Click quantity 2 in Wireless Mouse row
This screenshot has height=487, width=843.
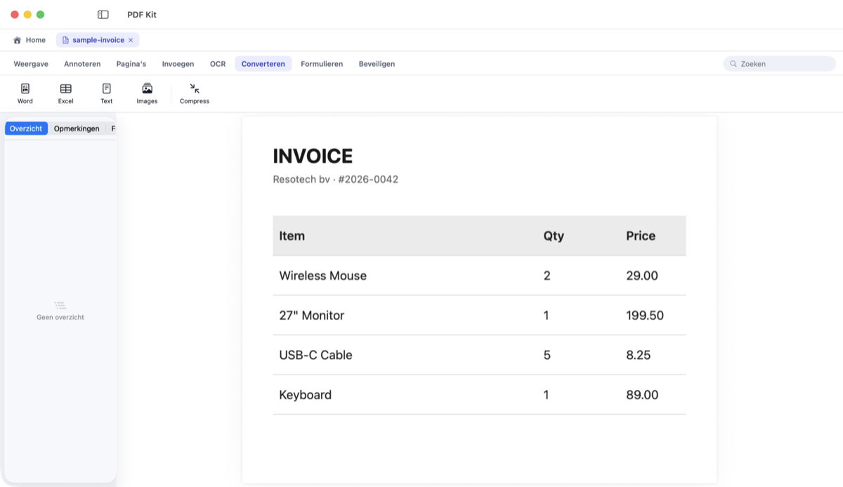coord(547,275)
